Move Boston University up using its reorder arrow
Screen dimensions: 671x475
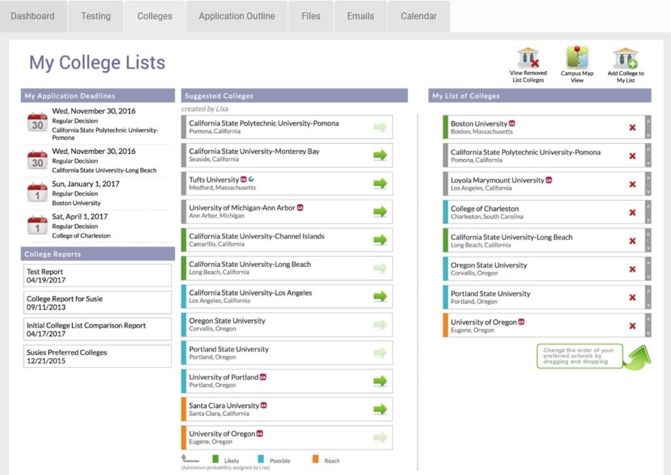click(648, 121)
